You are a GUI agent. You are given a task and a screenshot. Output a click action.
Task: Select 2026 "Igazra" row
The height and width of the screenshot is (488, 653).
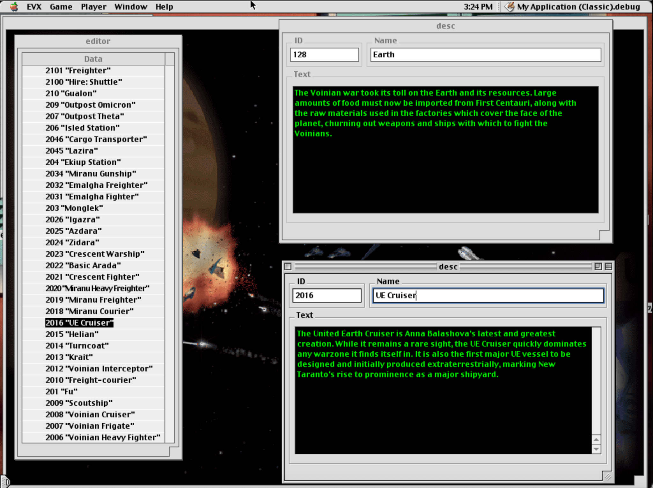click(x=93, y=219)
